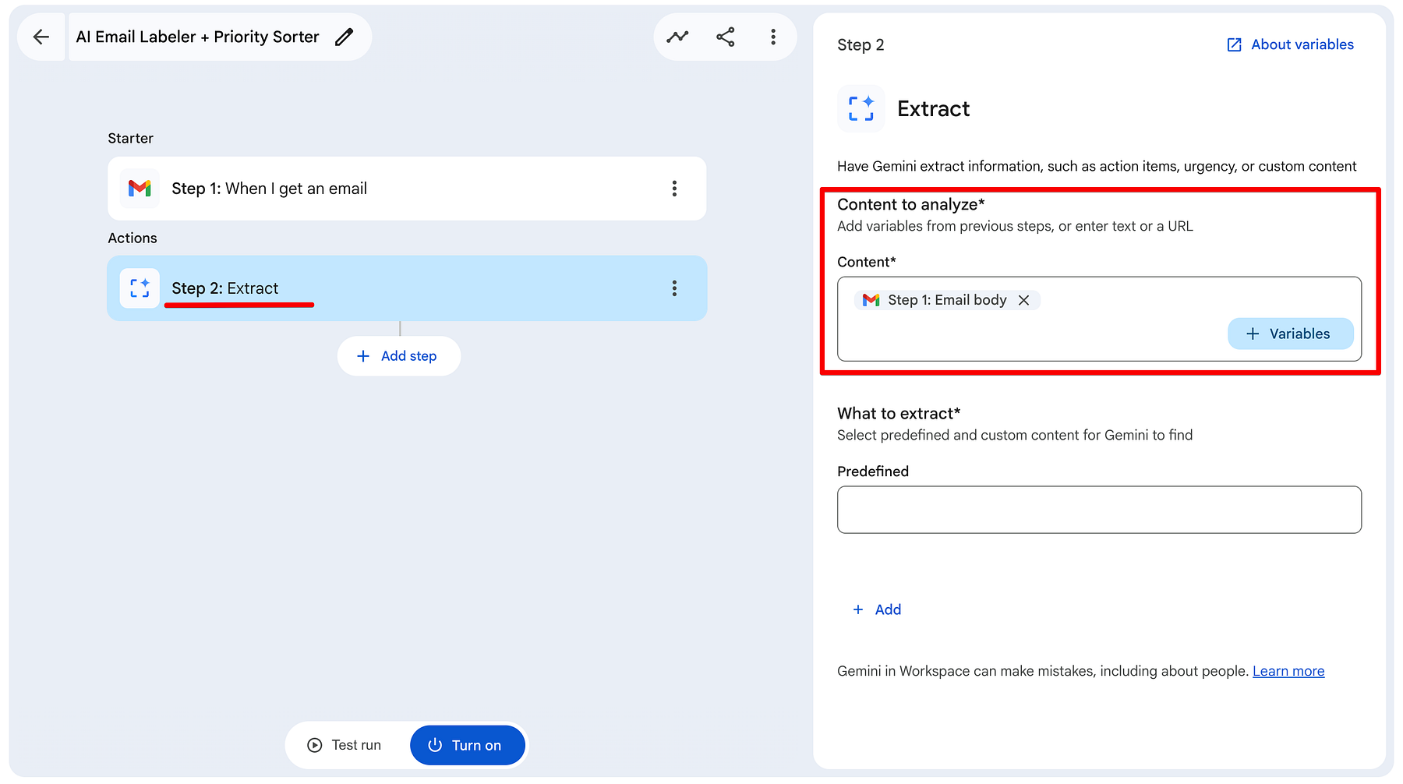Start a Test run
This screenshot has height=784, width=1403.
click(345, 745)
